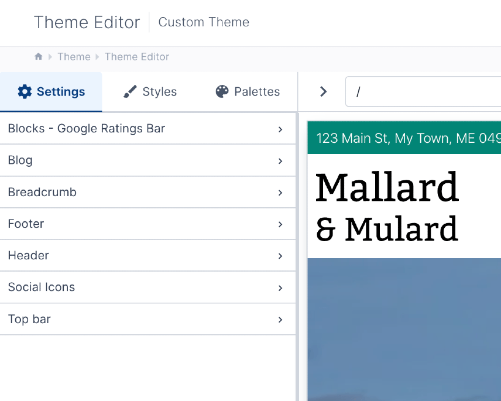The height and width of the screenshot is (401, 501).
Task: Click the Palettes palette icon
Action: click(x=222, y=91)
